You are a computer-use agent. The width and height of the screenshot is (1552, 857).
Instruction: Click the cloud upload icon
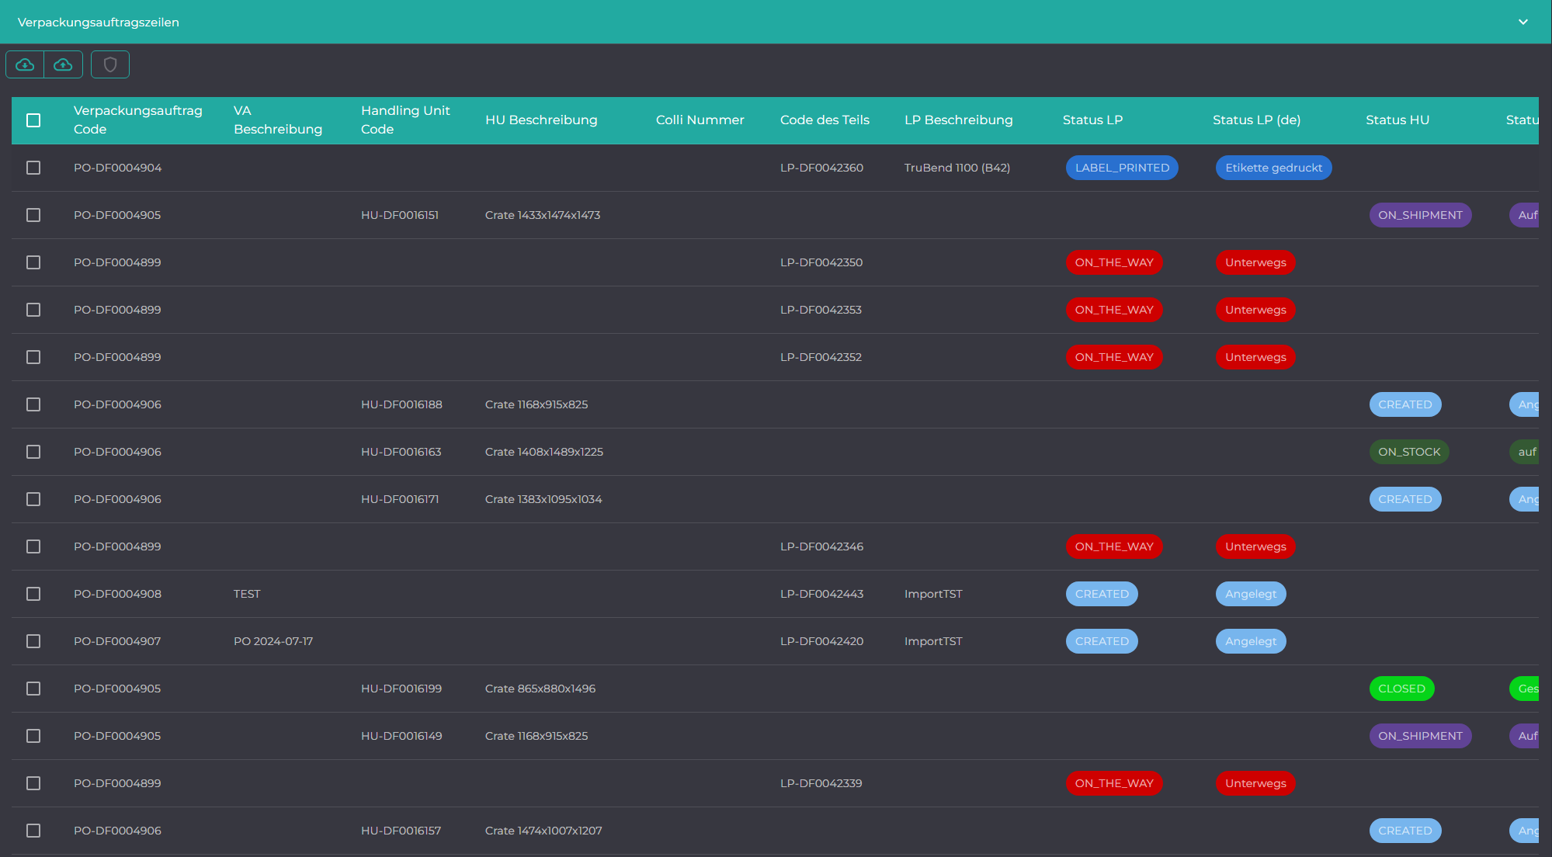64,64
